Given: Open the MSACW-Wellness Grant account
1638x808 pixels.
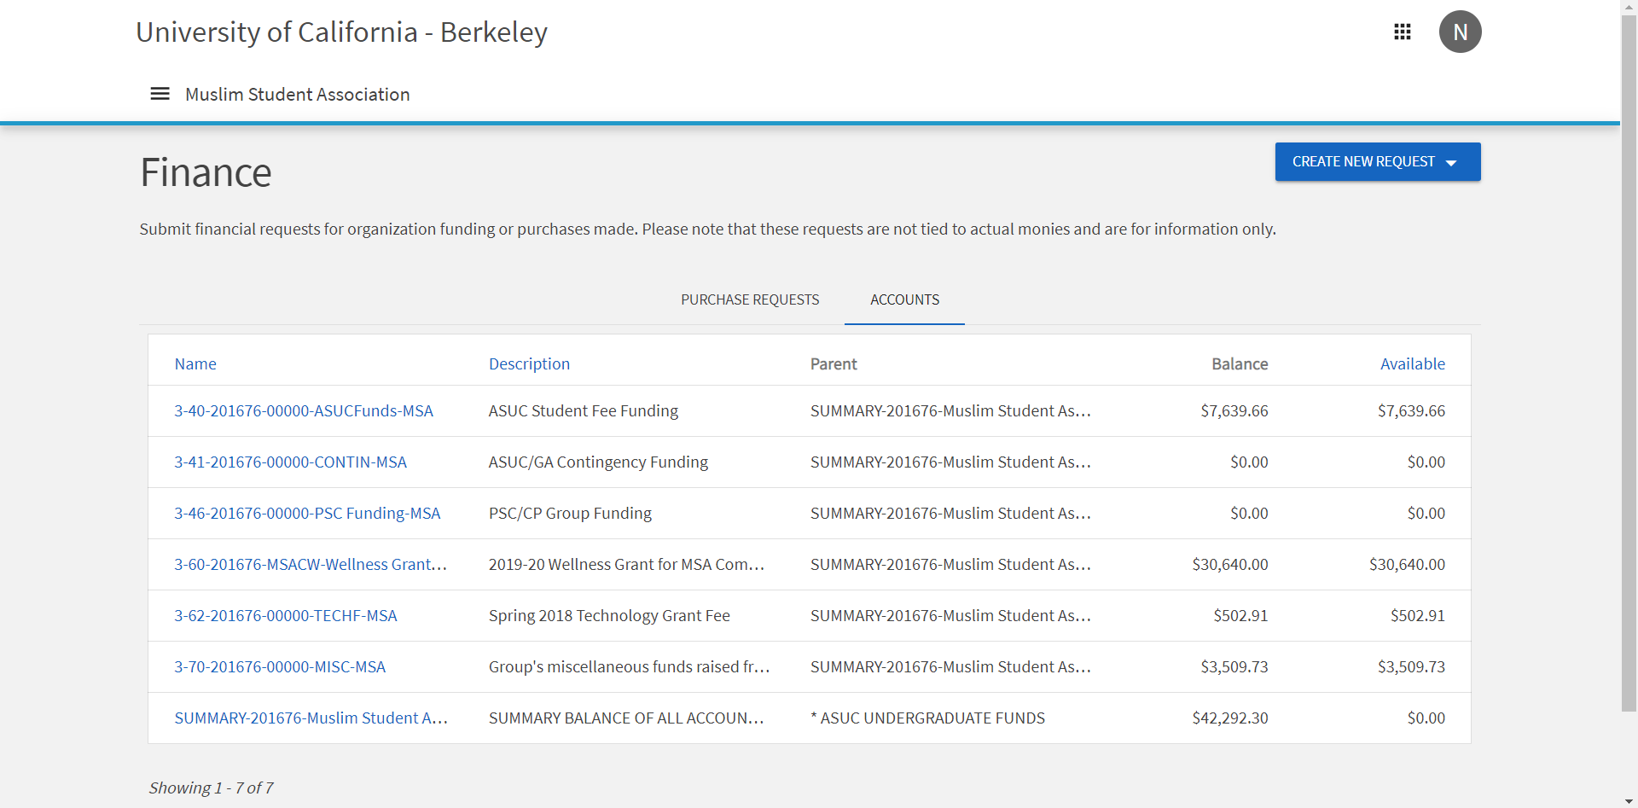Looking at the screenshot, I should point(311,564).
